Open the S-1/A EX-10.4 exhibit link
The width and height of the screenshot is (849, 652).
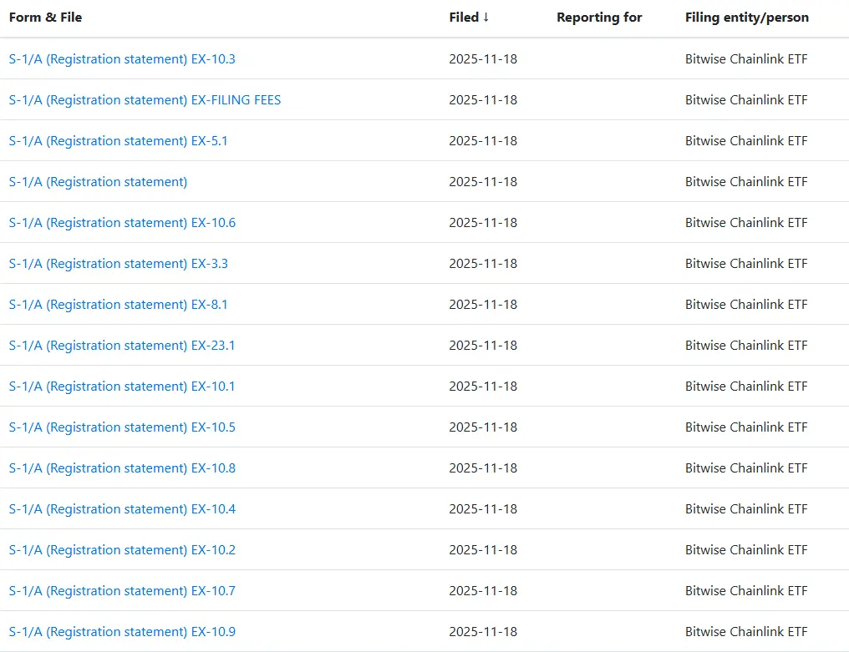(x=122, y=509)
